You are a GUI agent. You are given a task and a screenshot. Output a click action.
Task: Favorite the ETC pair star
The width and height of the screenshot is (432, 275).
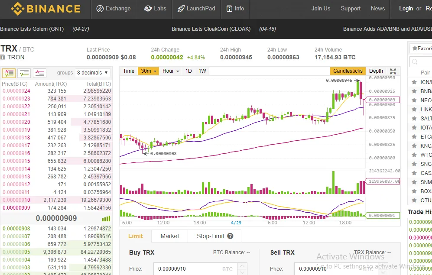(414, 136)
